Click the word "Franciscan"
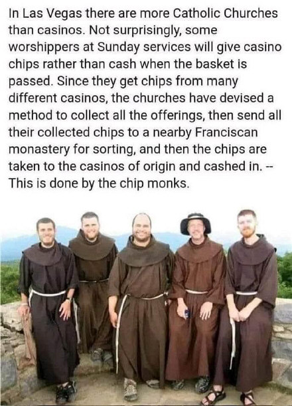The height and width of the screenshot is (406, 292). tap(226, 132)
